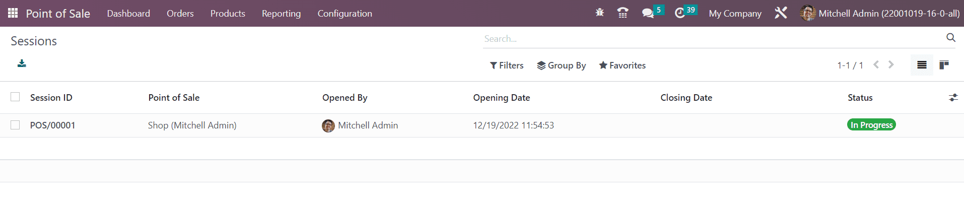This screenshot has width=964, height=203.
Task: Open the Reporting menu
Action: [281, 14]
